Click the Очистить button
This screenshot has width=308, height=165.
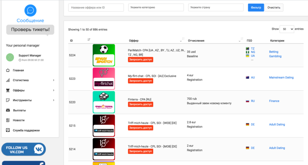(274, 8)
